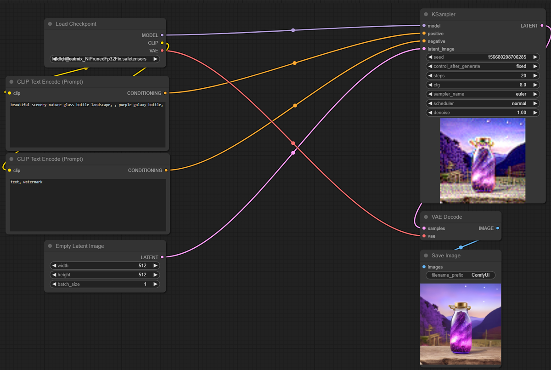The height and width of the screenshot is (370, 551).
Task: Click the negative prompt text box with "text, watermark"
Action: click(x=88, y=205)
